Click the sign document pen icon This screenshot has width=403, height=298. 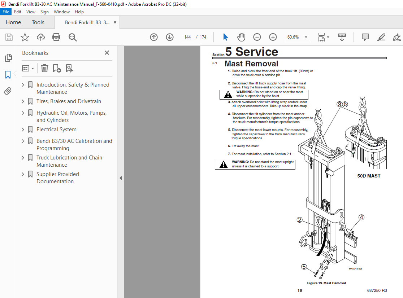pyautogui.click(x=396, y=37)
